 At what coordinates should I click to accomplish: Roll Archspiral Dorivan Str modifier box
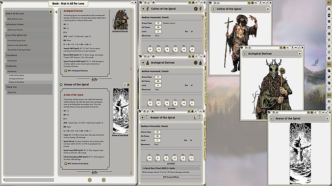click(x=150, y=103)
